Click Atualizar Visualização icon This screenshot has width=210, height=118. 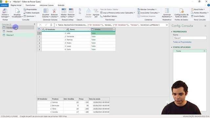click(17, 11)
